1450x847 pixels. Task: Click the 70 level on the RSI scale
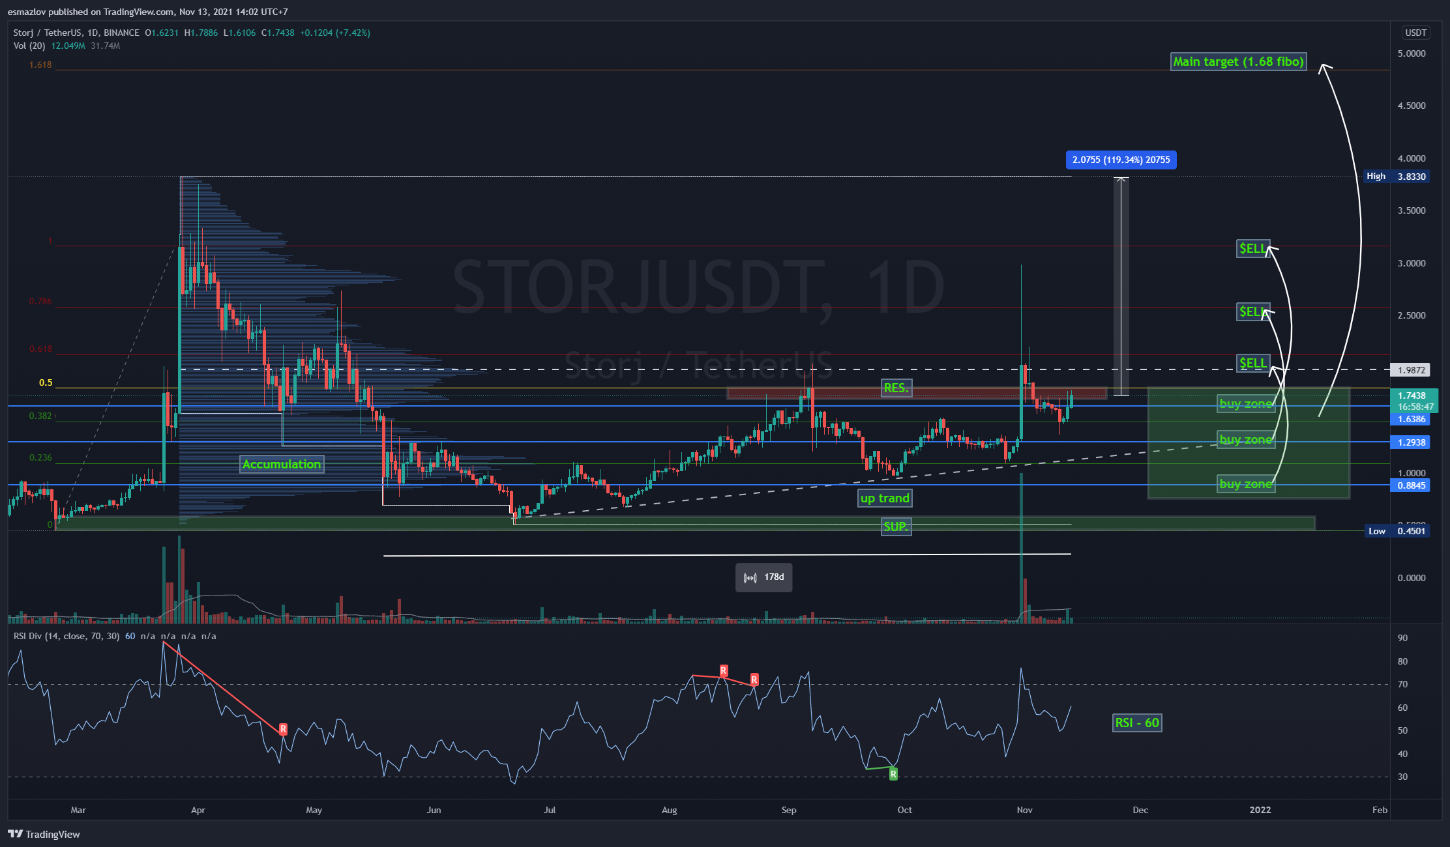point(1402,684)
